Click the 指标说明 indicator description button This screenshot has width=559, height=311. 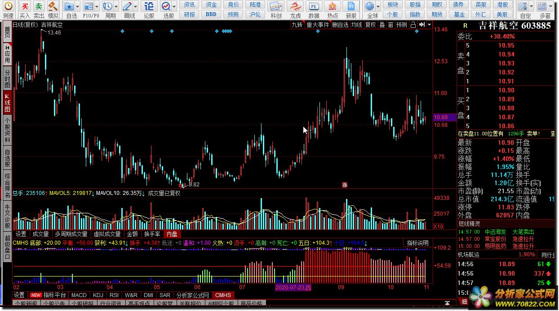click(418, 243)
